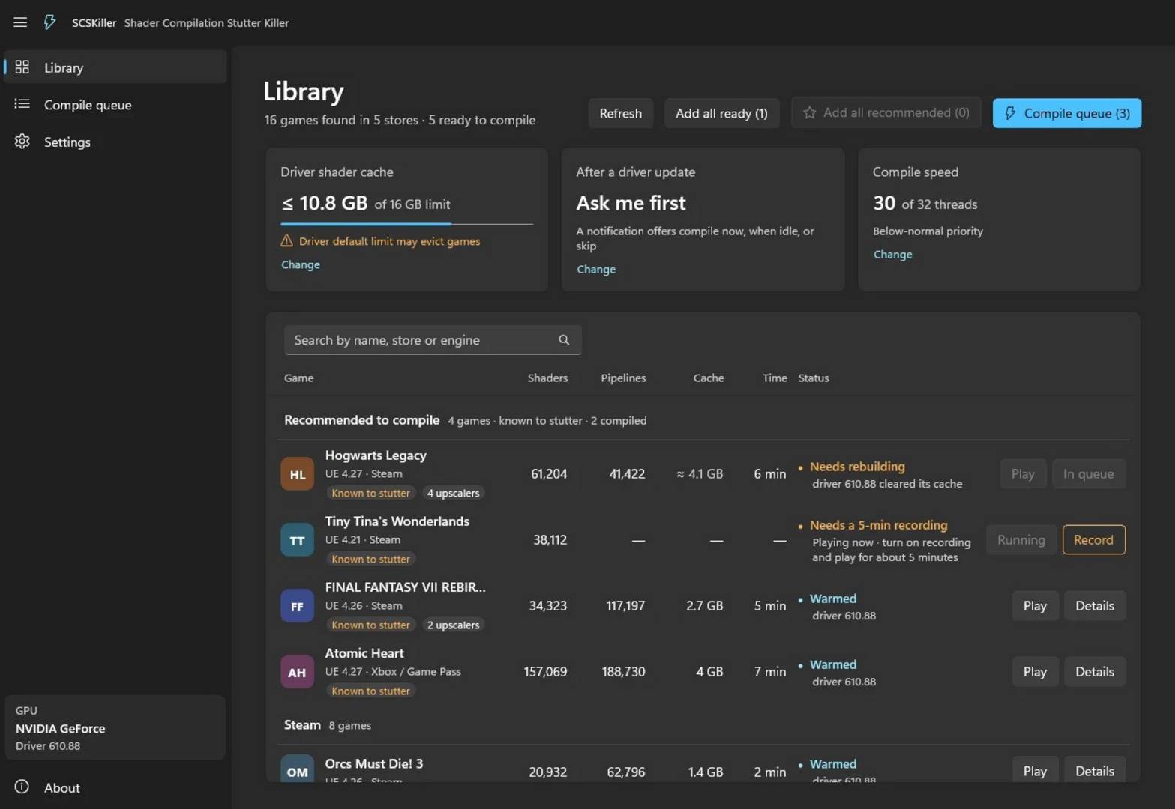Image resolution: width=1175 pixels, height=809 pixels.
Task: Click the Settings gear icon
Action: tap(22, 142)
